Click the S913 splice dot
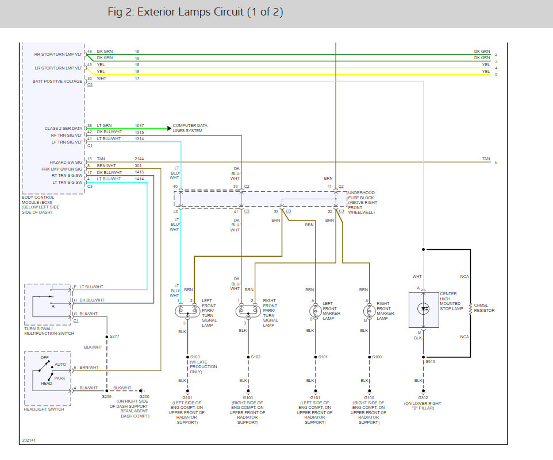Viewport: 553px width, 460px height. click(424, 356)
